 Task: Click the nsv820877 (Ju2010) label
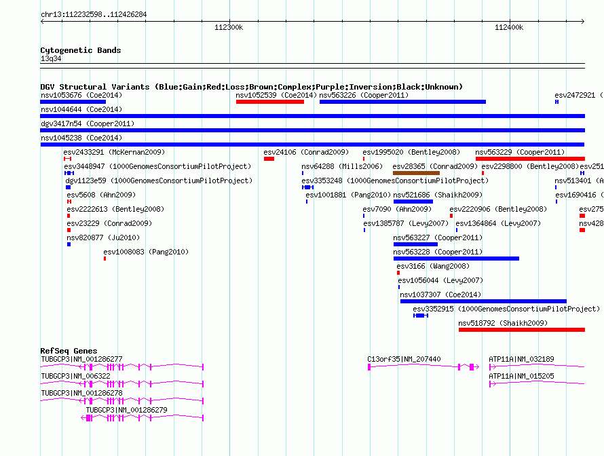103,237
